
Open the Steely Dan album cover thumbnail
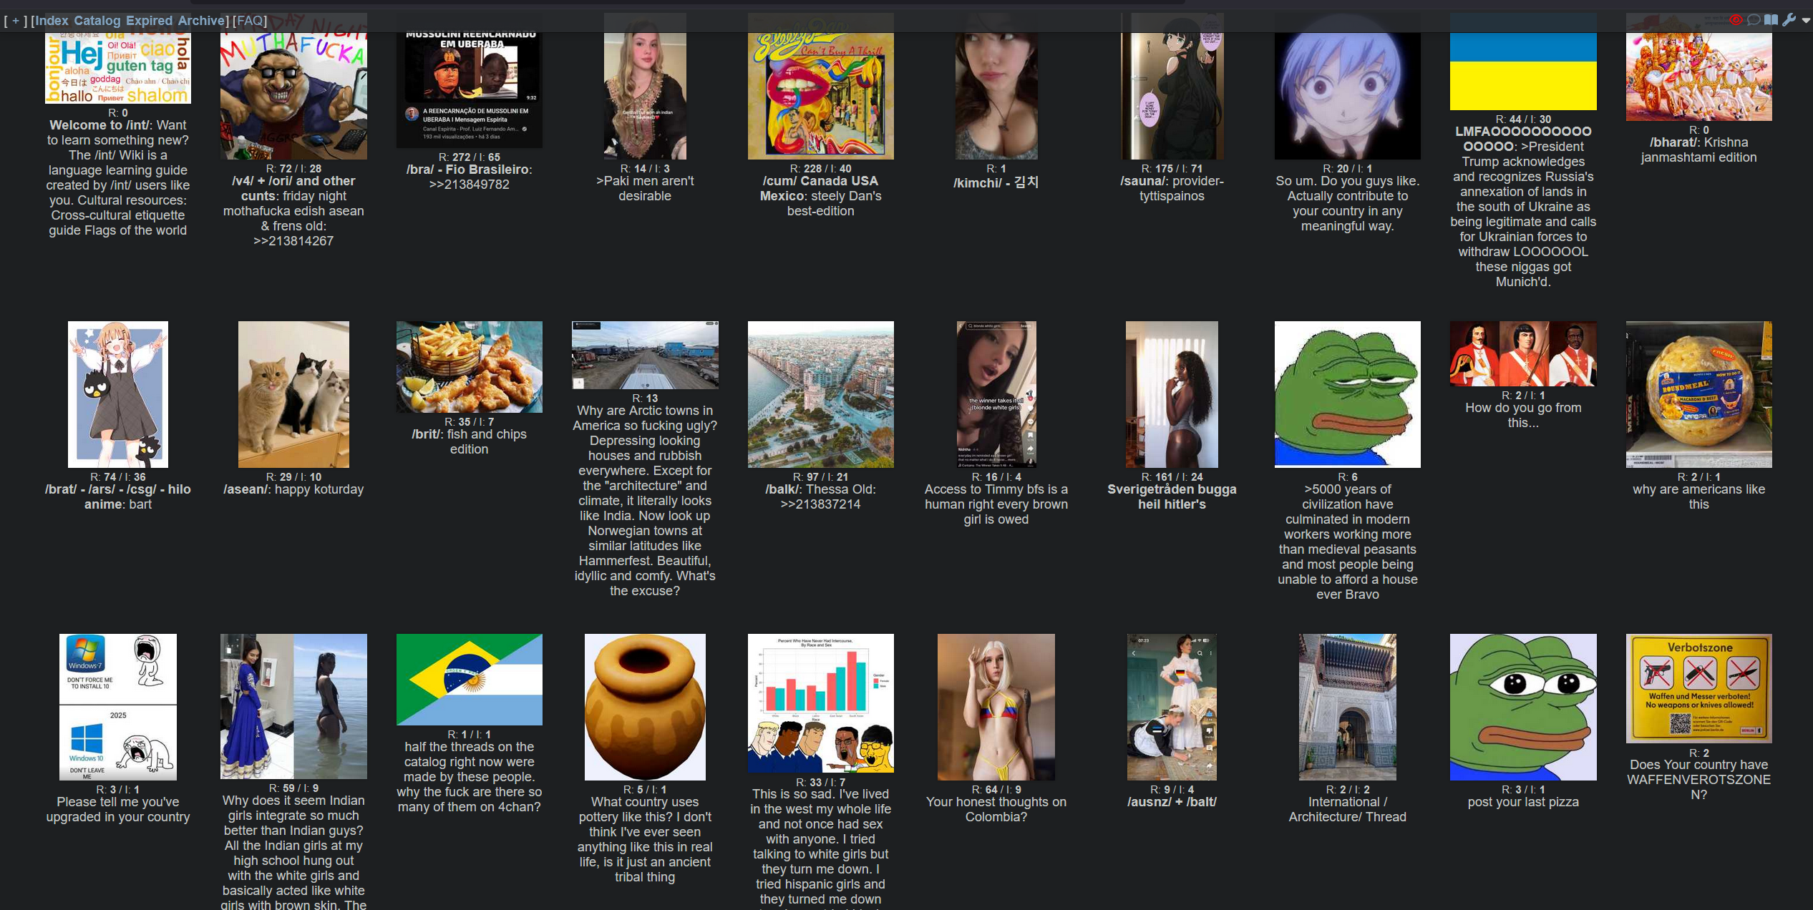pos(821,86)
